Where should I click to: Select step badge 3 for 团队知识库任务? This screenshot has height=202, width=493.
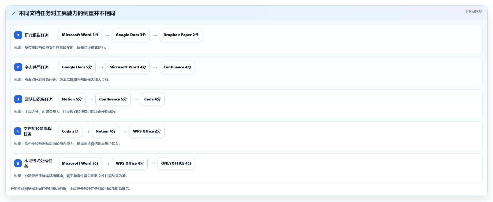18,99
